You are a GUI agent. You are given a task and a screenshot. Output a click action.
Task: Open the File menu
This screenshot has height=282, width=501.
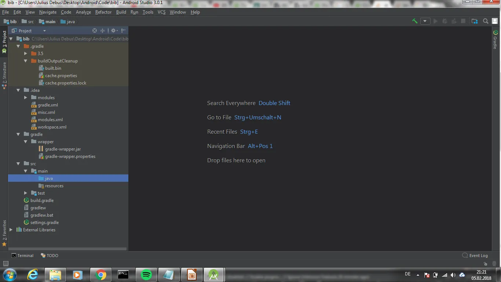(6, 12)
